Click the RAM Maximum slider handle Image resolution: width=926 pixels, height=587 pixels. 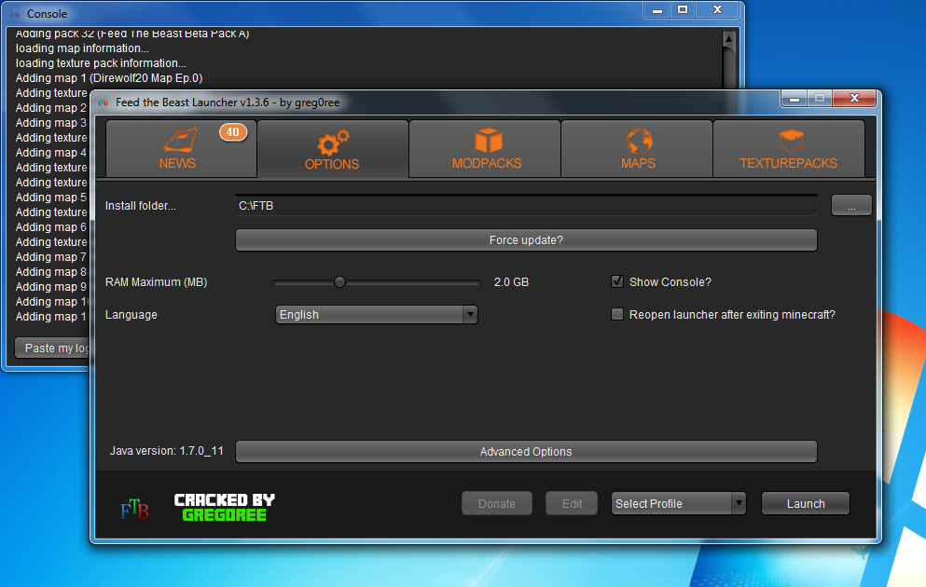(x=339, y=282)
